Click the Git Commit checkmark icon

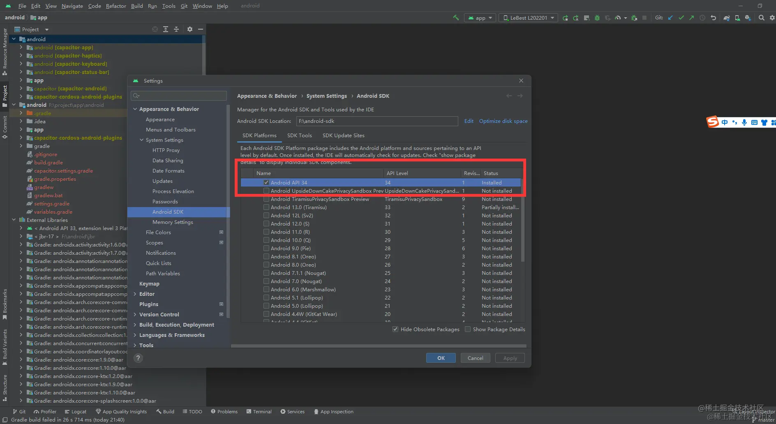click(x=681, y=18)
